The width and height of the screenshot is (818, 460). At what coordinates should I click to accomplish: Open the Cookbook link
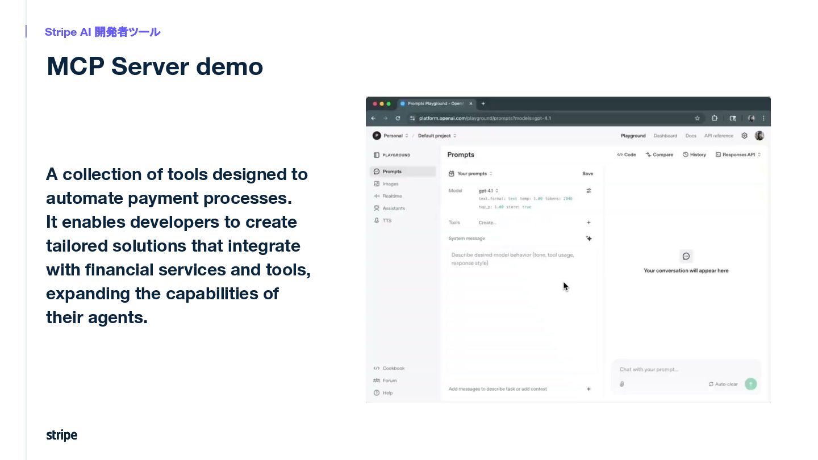click(389, 369)
